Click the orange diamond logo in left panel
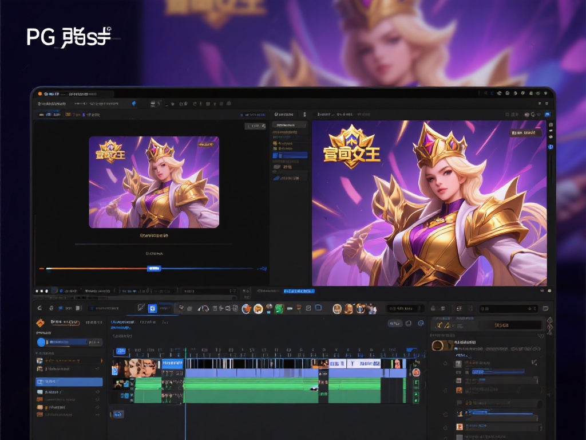 click(x=40, y=323)
